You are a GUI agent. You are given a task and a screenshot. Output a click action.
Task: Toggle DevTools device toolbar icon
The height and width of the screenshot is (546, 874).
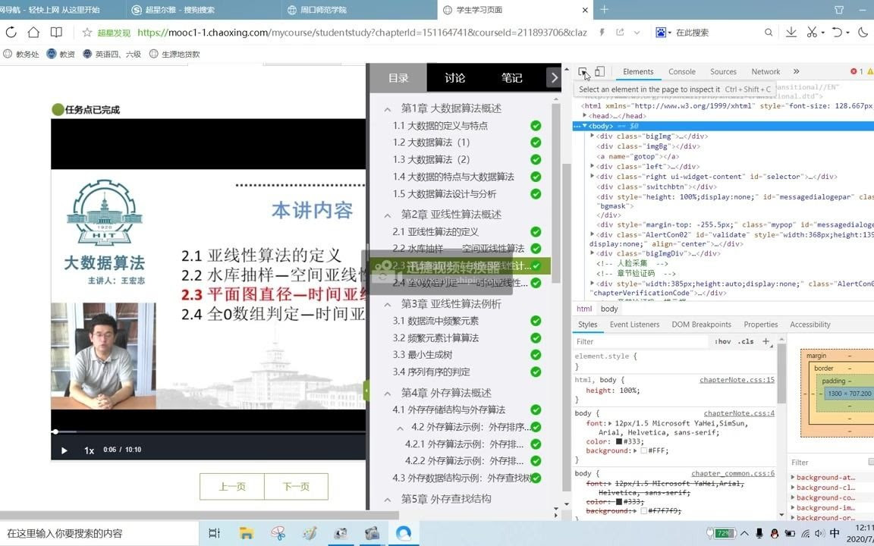pos(600,72)
